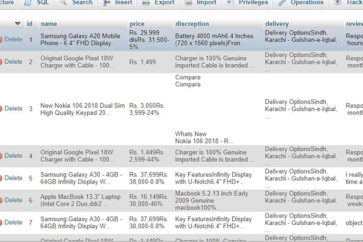Sort by the name column

49,24
